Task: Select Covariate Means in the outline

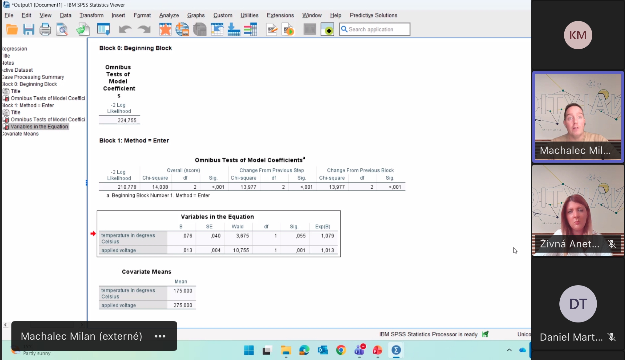Action: coord(21,134)
